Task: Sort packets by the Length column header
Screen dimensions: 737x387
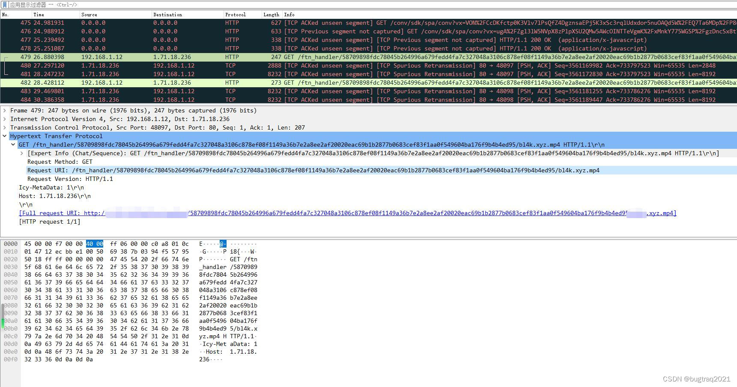Action: point(272,15)
